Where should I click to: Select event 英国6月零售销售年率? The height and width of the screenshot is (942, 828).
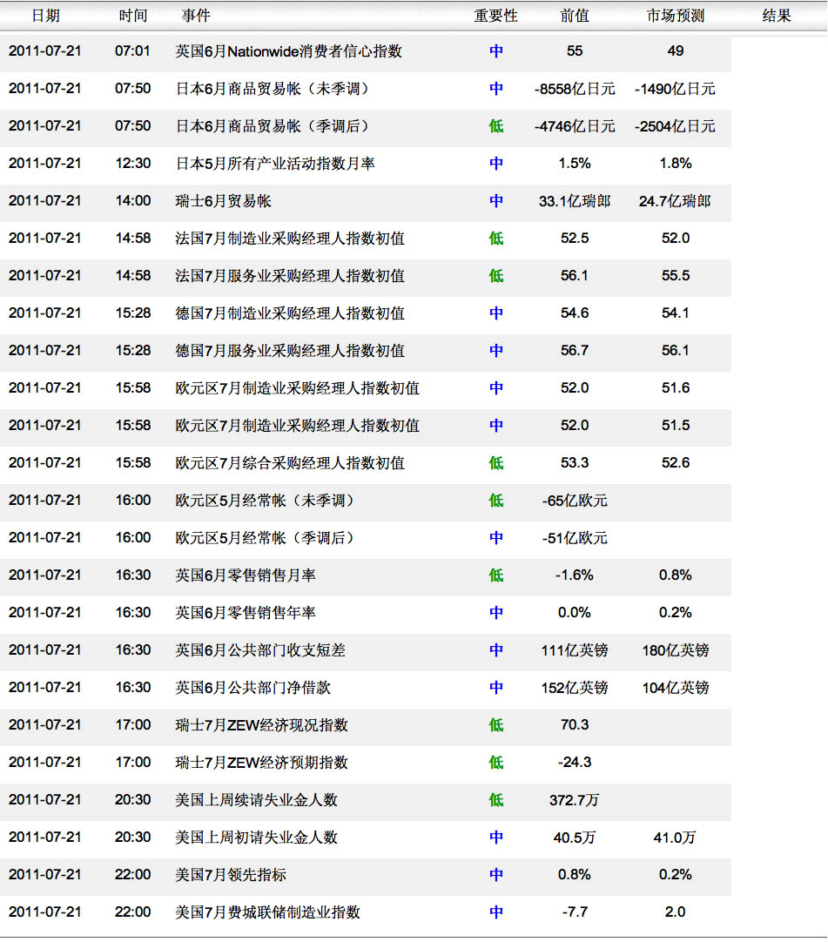pyautogui.click(x=246, y=612)
